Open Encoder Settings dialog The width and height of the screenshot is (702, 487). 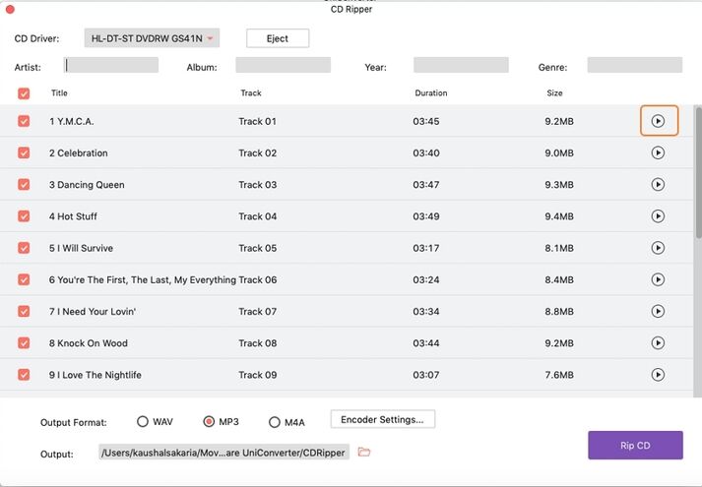coord(383,419)
